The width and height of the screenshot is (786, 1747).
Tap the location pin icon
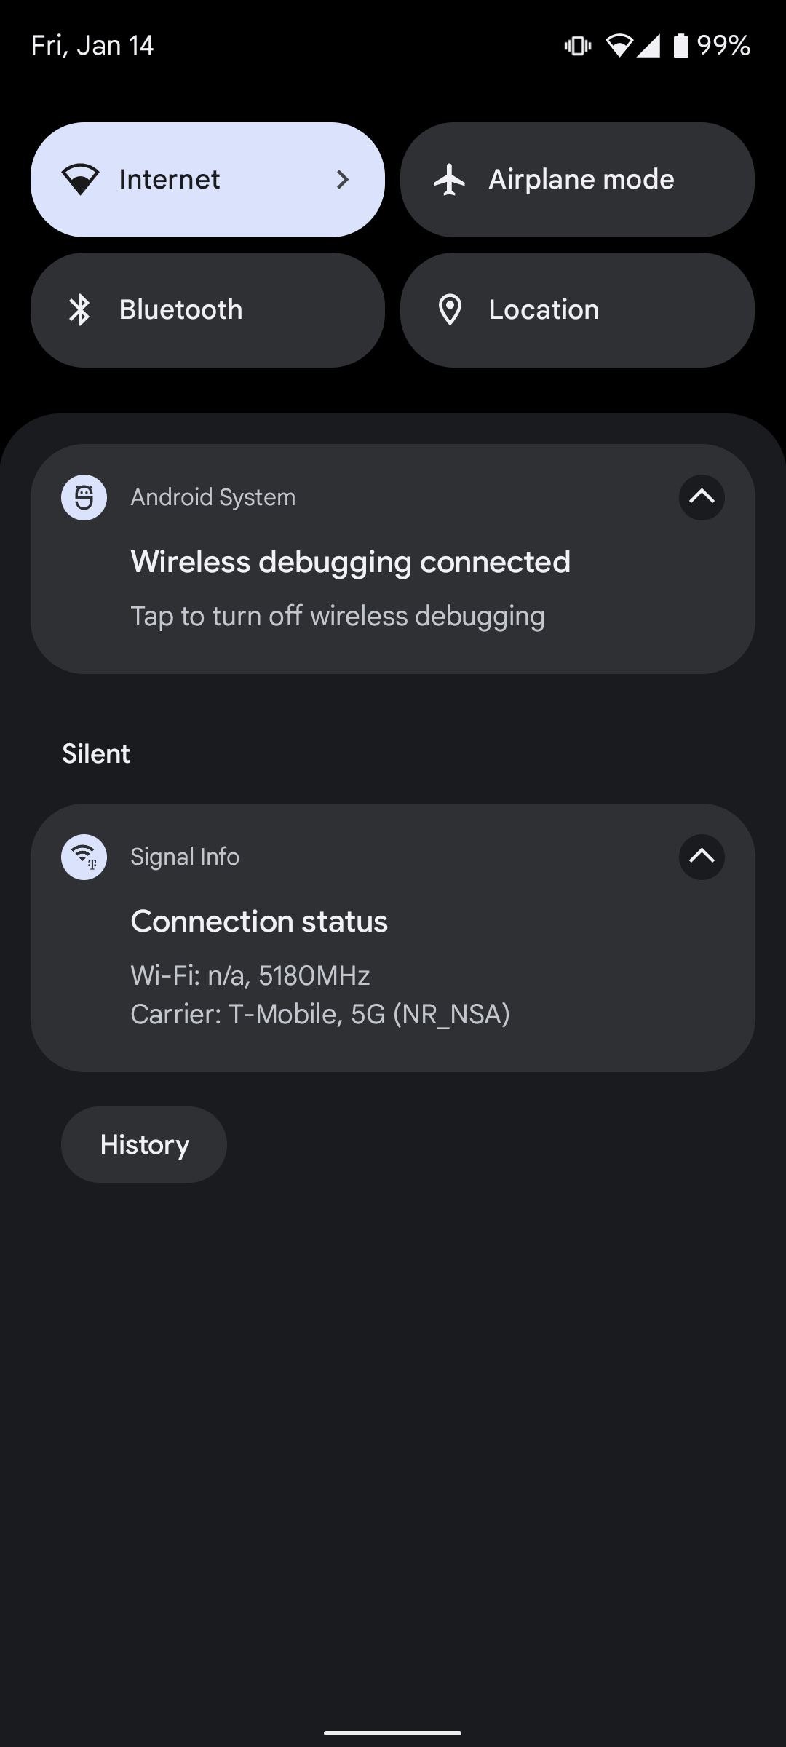(x=450, y=310)
